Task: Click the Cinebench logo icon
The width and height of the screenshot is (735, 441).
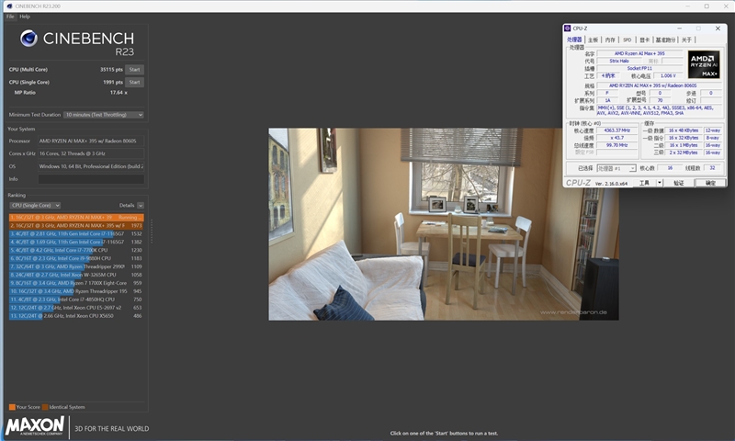Action: [28, 39]
